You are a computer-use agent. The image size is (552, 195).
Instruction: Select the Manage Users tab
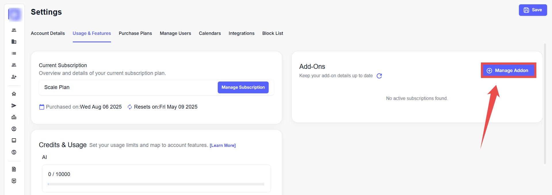[175, 33]
